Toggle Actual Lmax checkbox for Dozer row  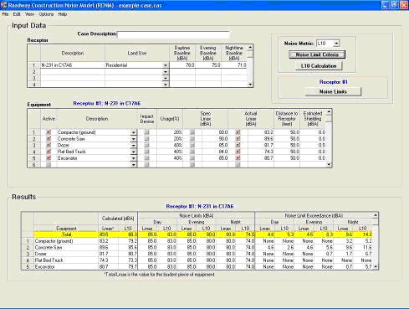pos(238,145)
